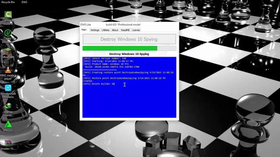The width and height of the screenshot is (280, 157).
Task: Click the 'Latest version number: 430' log line
Action: pyautogui.click(x=104, y=58)
